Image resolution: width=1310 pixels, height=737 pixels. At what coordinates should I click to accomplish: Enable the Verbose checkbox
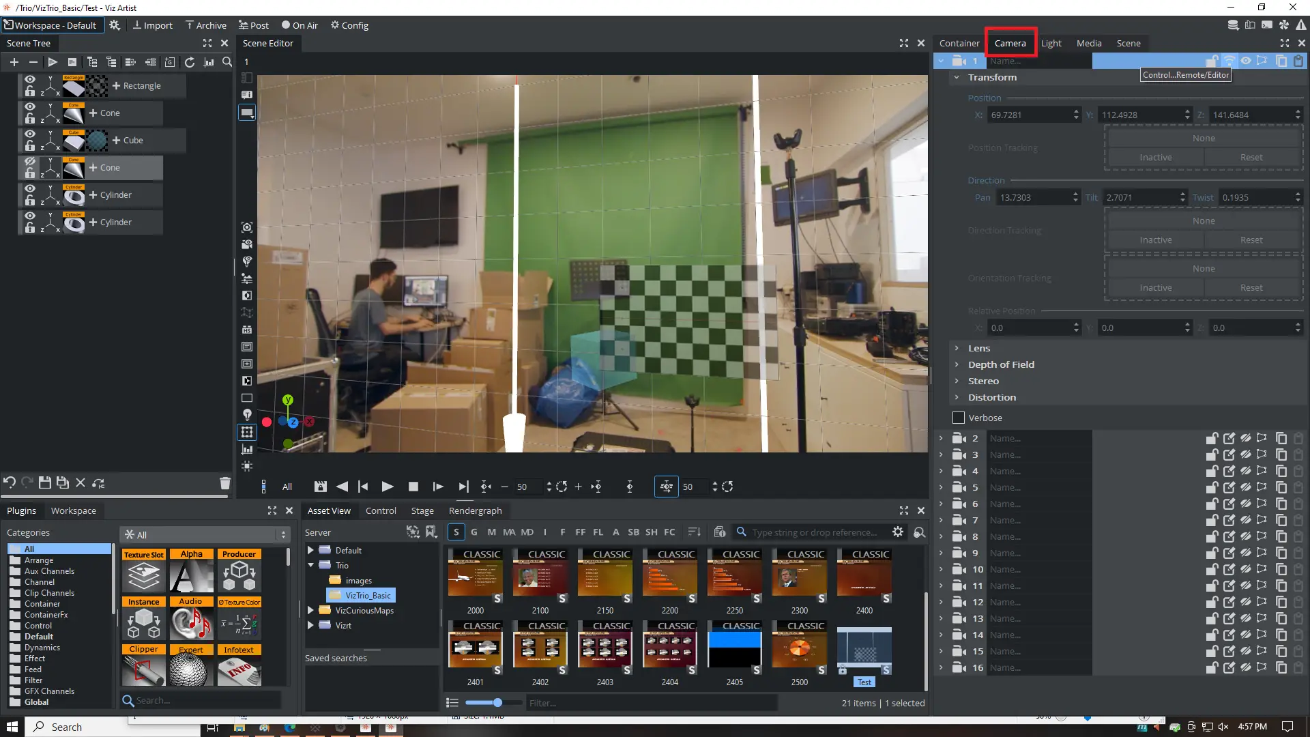tap(959, 418)
